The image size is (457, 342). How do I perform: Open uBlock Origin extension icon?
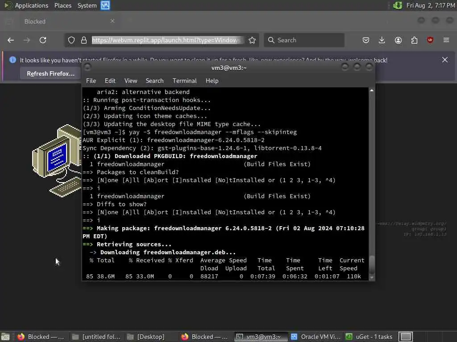point(430,40)
